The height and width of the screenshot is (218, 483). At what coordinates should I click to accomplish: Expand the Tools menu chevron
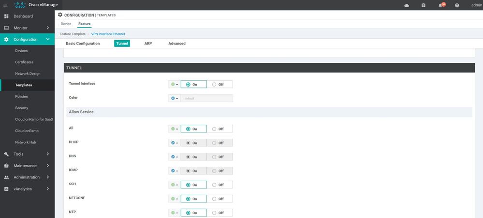[48, 154]
